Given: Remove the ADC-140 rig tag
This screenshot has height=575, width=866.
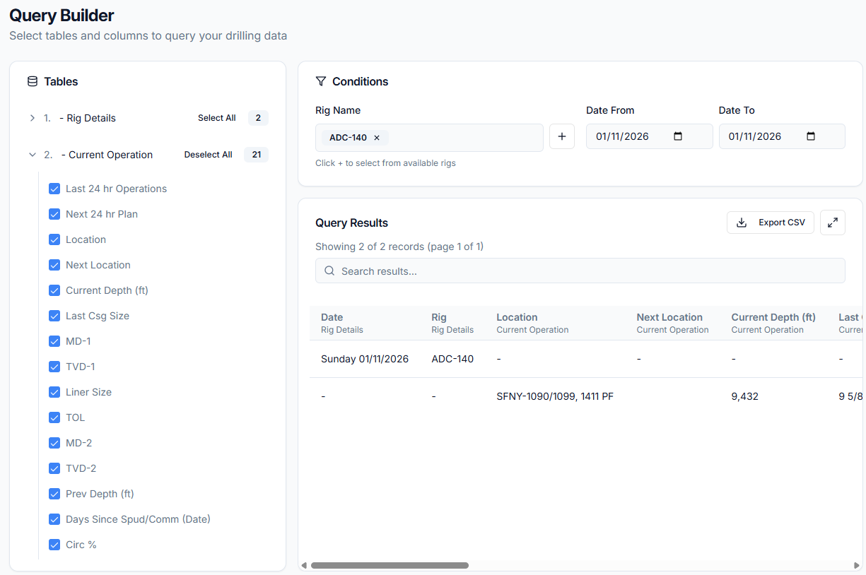Looking at the screenshot, I should click(377, 138).
